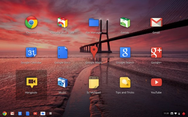
Task: Open YouTube from the bottom shelf
Action: [35, 113]
